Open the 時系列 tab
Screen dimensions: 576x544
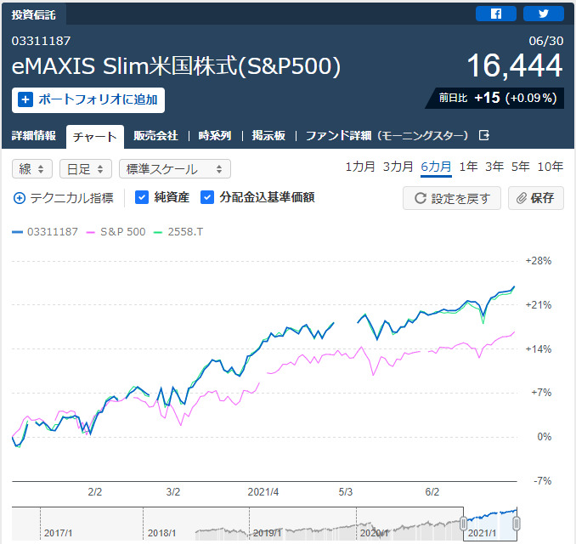[215, 136]
